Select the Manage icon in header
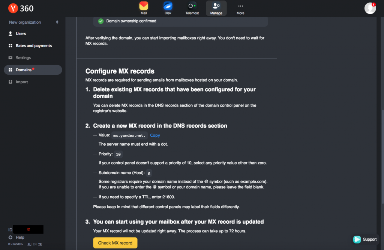This screenshot has height=250, width=384. click(x=216, y=8)
